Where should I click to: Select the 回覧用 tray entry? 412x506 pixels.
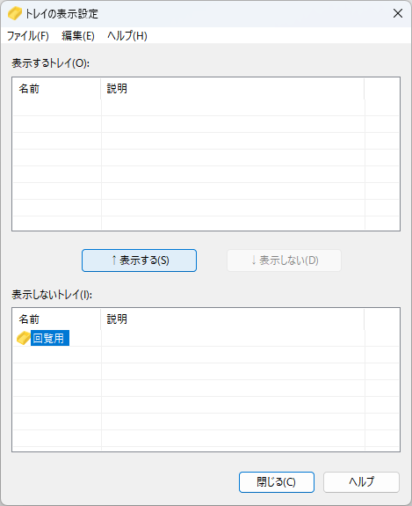(x=48, y=338)
